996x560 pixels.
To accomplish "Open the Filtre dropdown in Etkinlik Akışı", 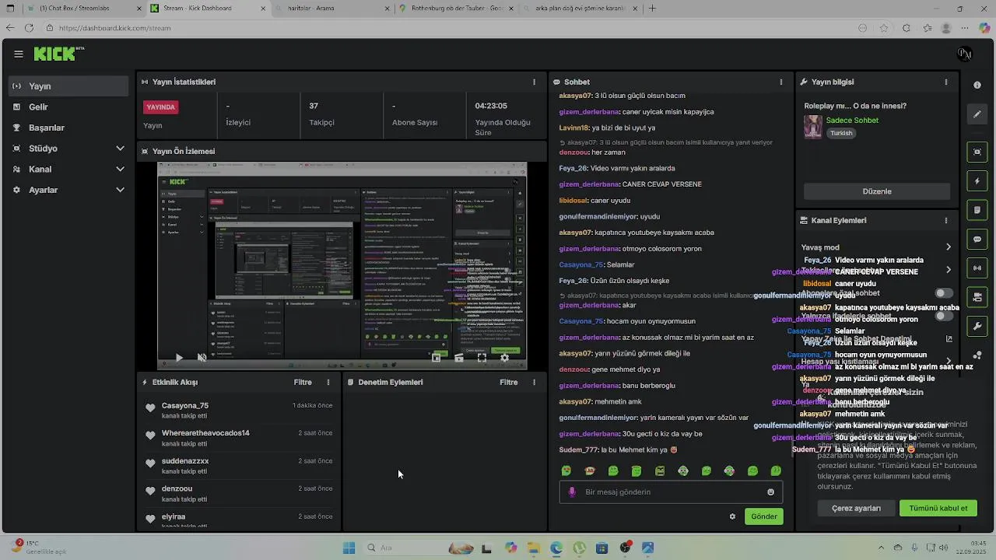I will [x=303, y=382].
